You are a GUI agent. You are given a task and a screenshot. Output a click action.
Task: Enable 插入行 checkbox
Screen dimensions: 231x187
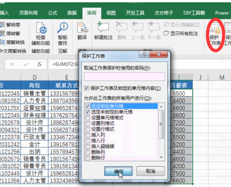point(88,140)
